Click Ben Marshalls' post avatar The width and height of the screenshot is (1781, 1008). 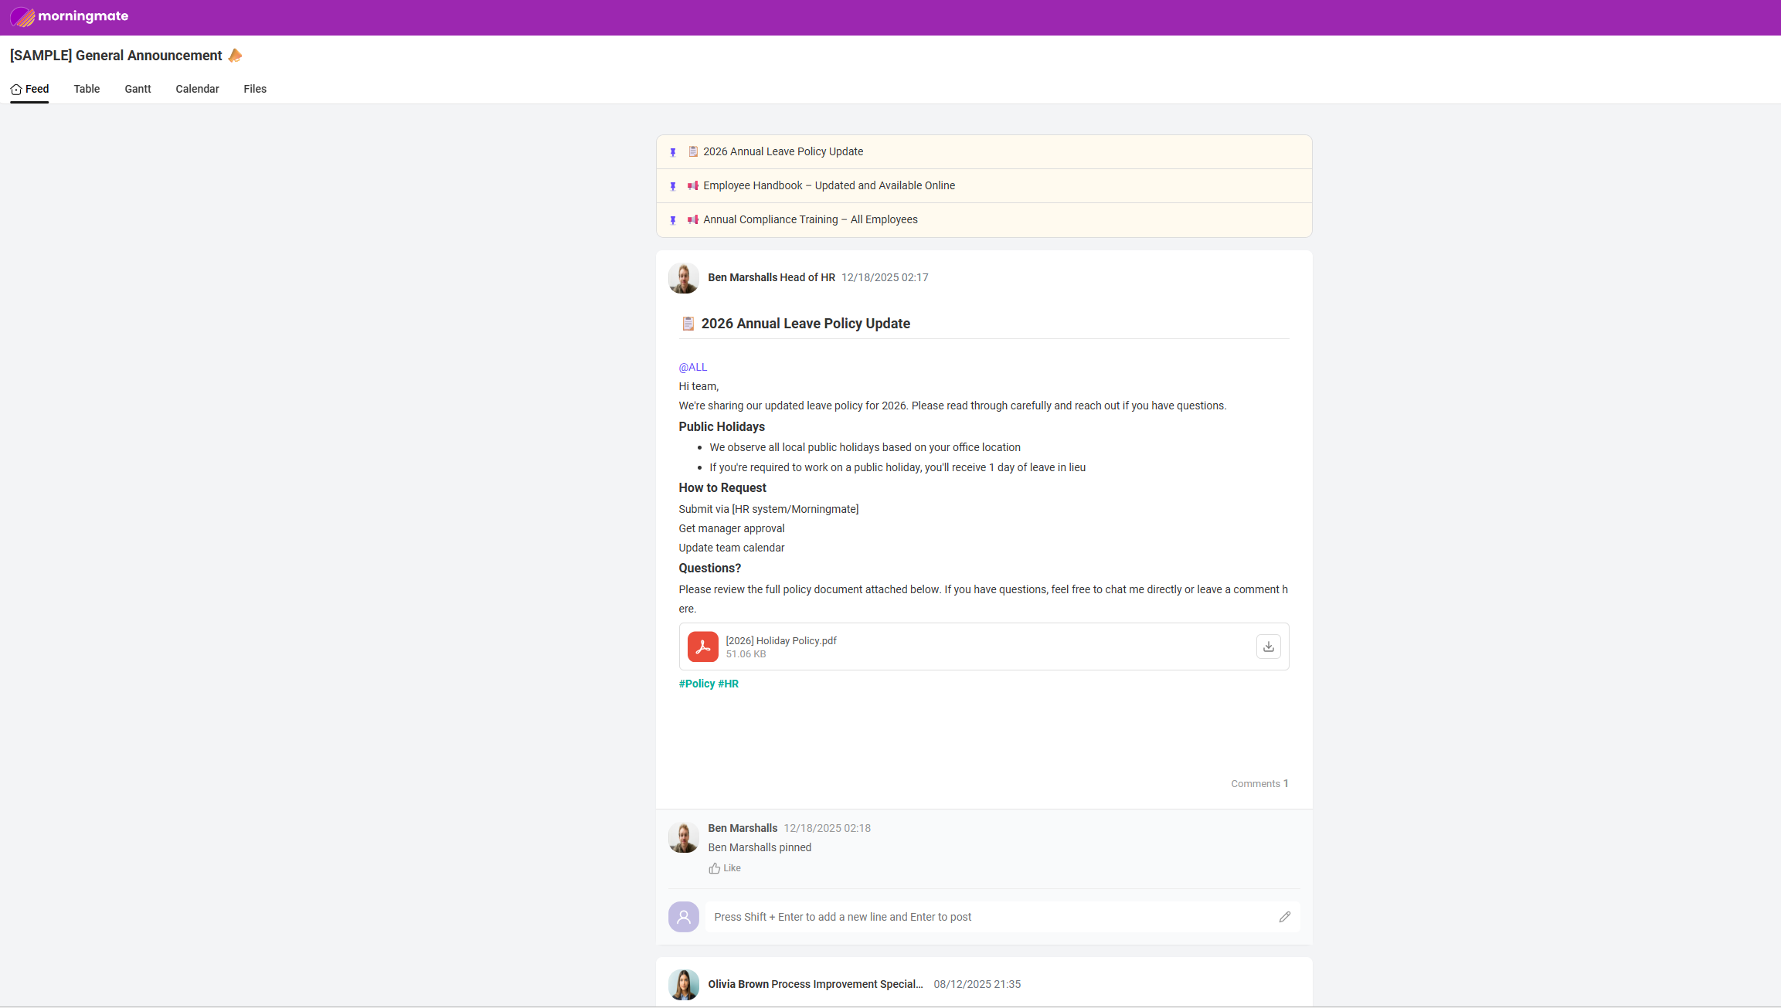[x=683, y=278]
